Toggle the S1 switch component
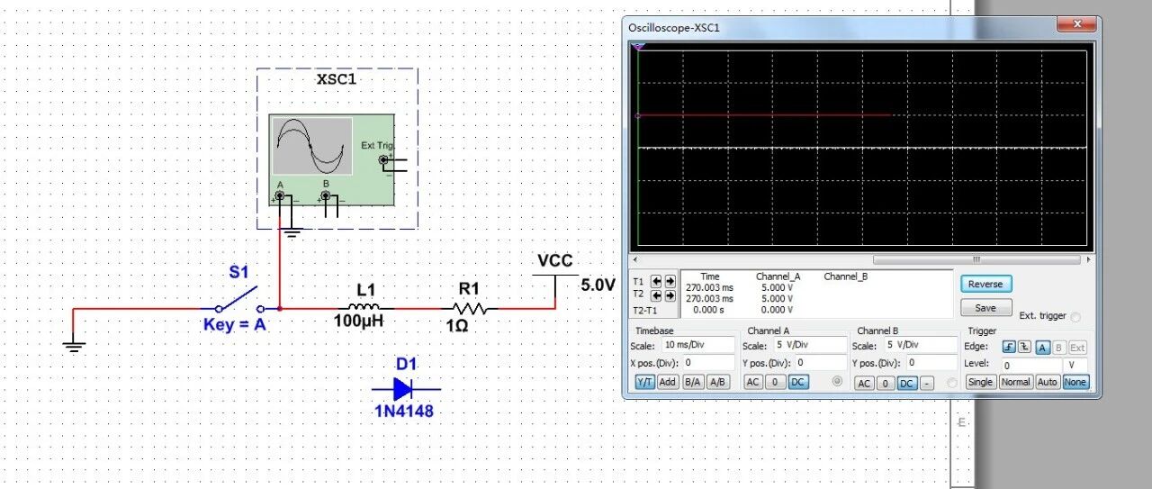 (x=238, y=301)
